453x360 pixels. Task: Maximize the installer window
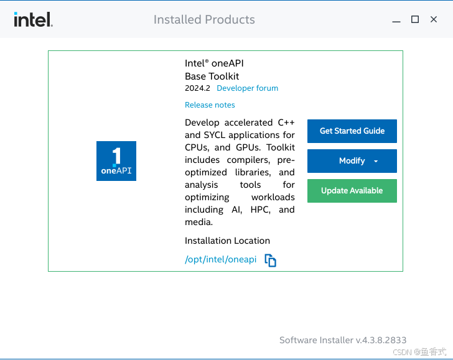coord(415,19)
